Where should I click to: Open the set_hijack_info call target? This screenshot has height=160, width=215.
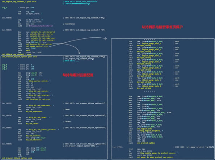(x=144, y=129)
